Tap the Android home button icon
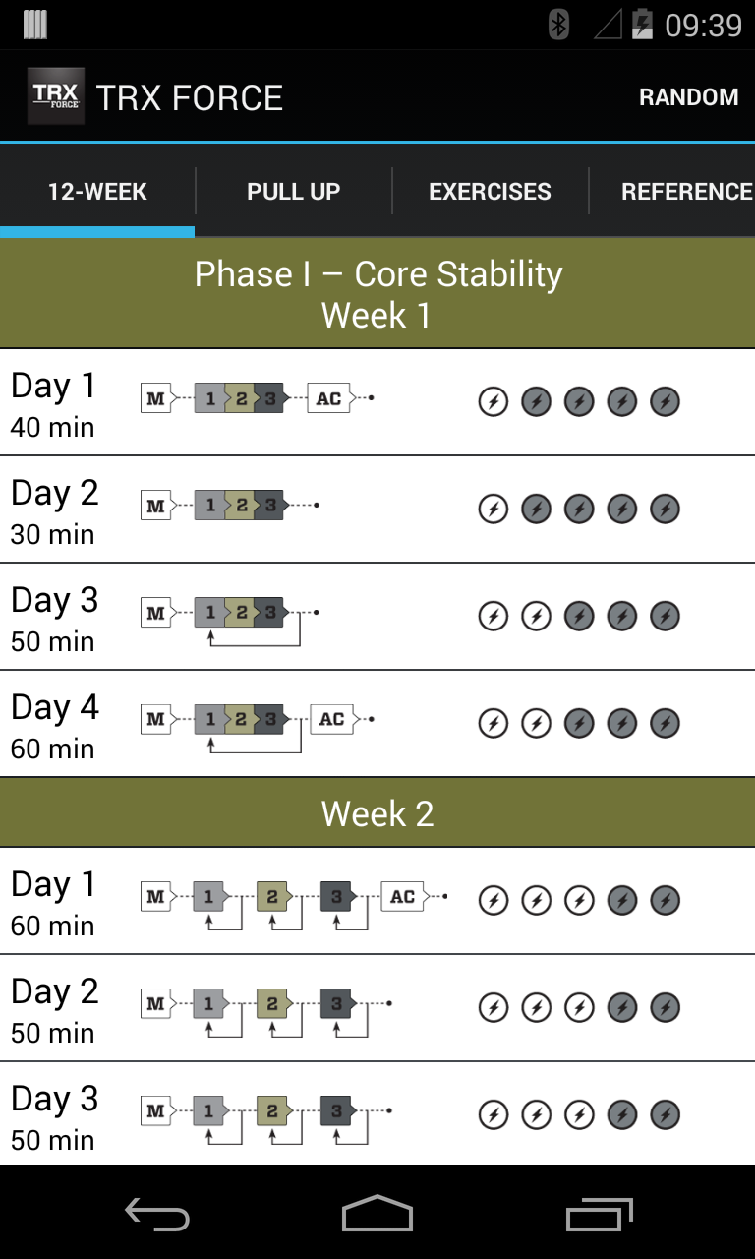The height and width of the screenshot is (1259, 755). [377, 1214]
